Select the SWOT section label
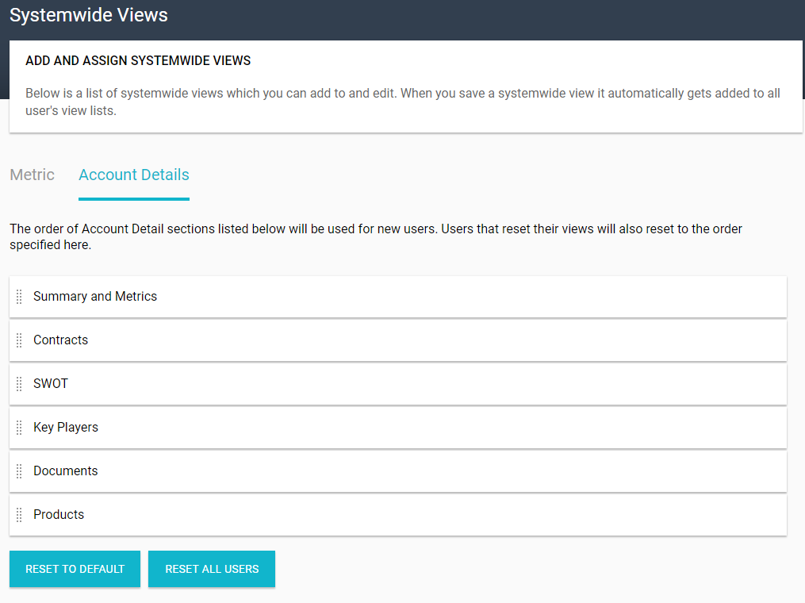 click(51, 384)
